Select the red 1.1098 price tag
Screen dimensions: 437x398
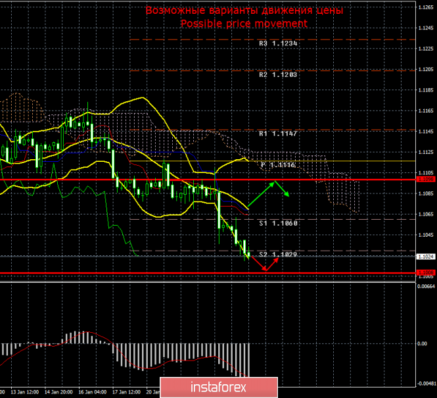tap(426, 179)
